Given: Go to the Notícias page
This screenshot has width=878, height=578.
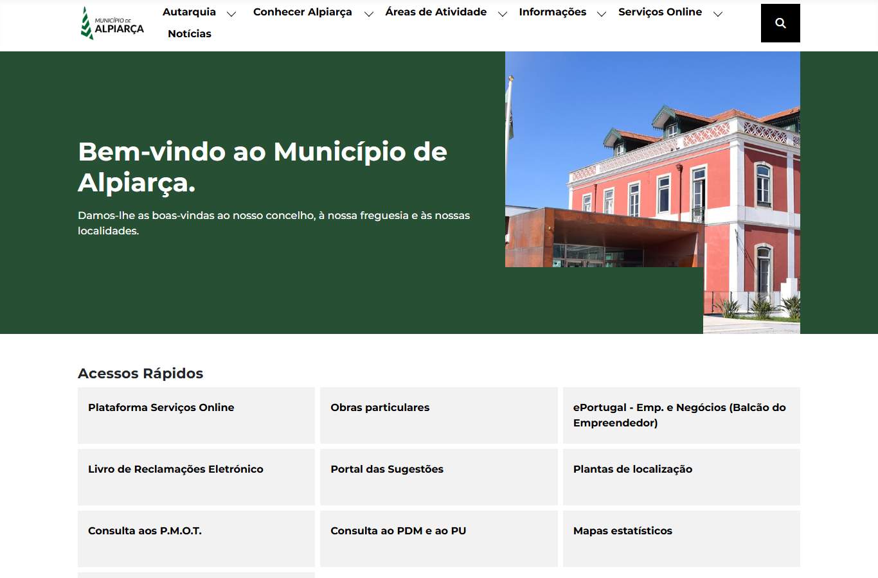Looking at the screenshot, I should point(190,34).
